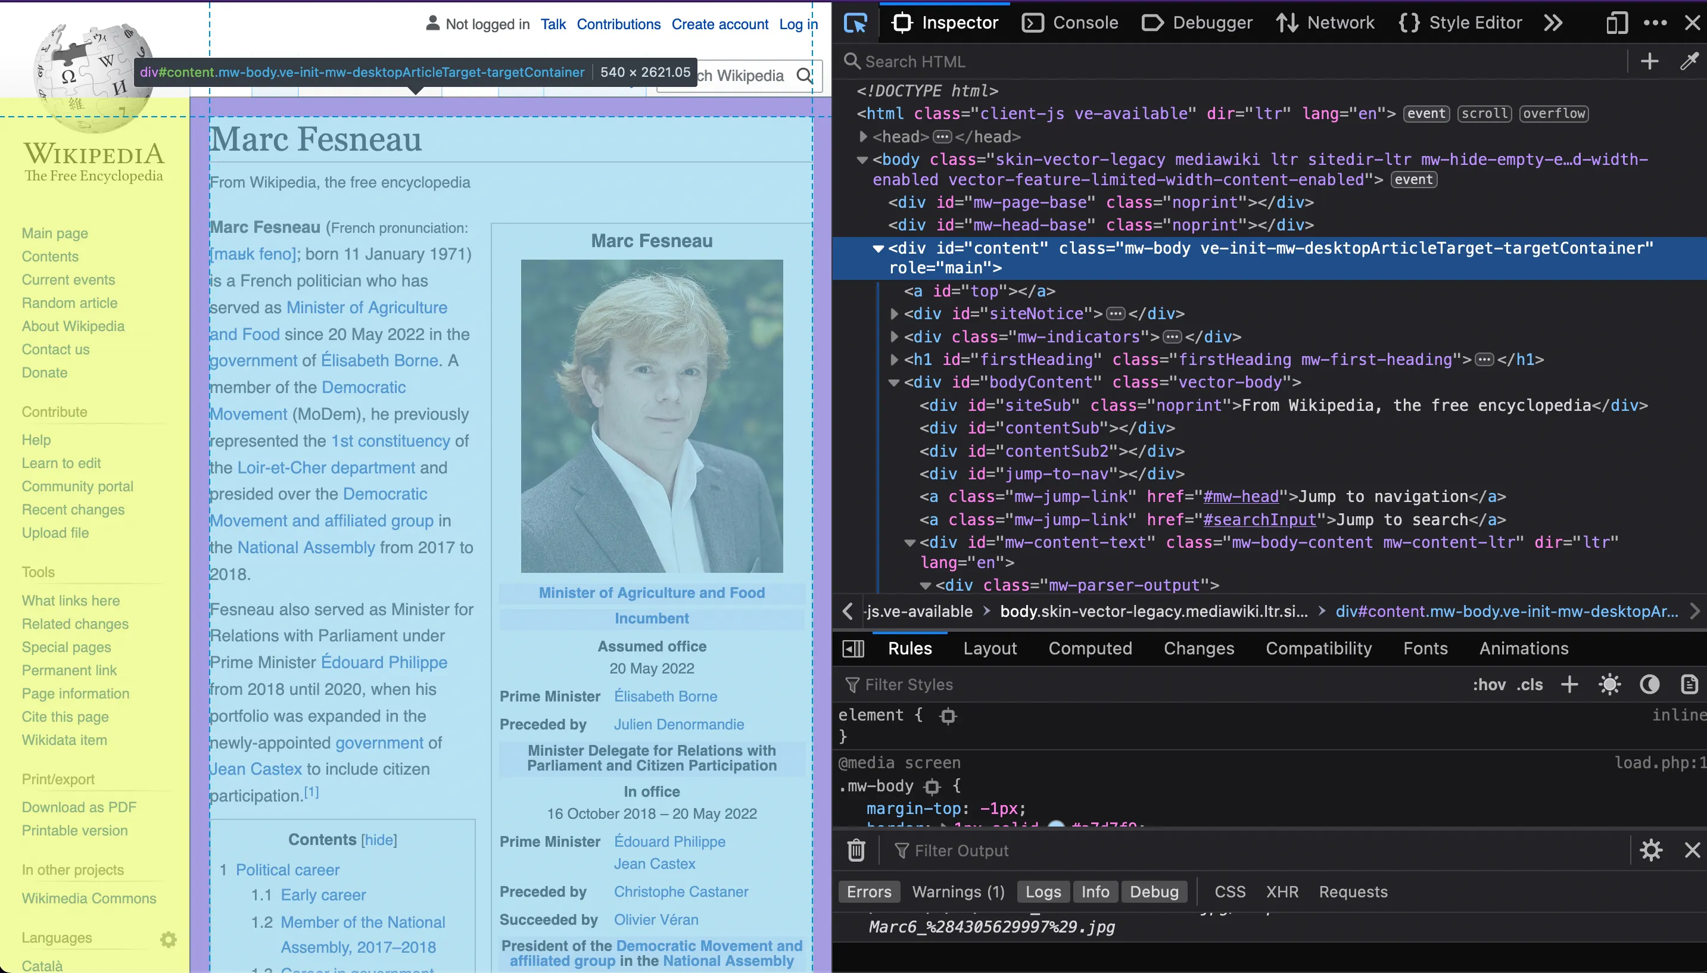This screenshot has height=973, width=1707.
Task: Expand the head element node
Action: coord(863,136)
